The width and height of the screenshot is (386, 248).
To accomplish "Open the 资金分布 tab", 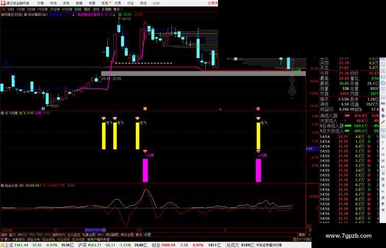I will tap(34, 240).
